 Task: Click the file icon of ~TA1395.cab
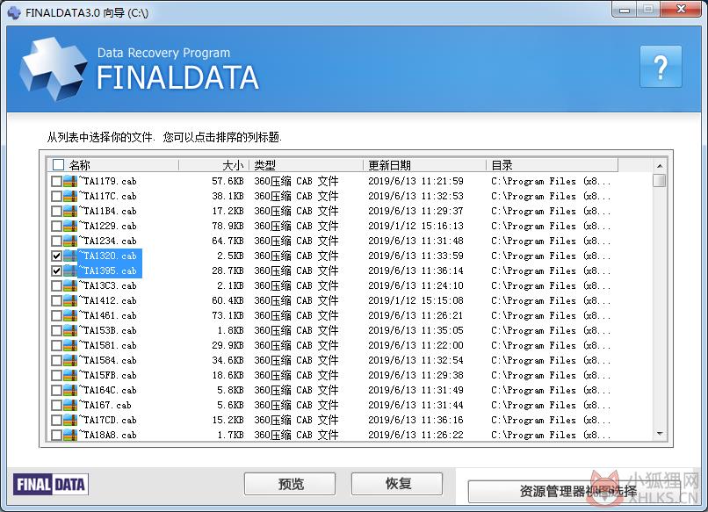(70, 270)
